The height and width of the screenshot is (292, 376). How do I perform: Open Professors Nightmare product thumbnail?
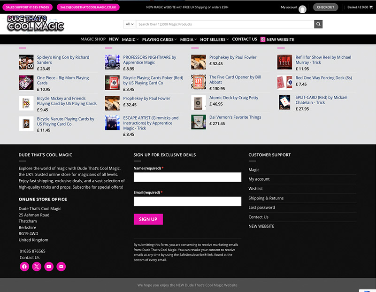tap(112, 62)
